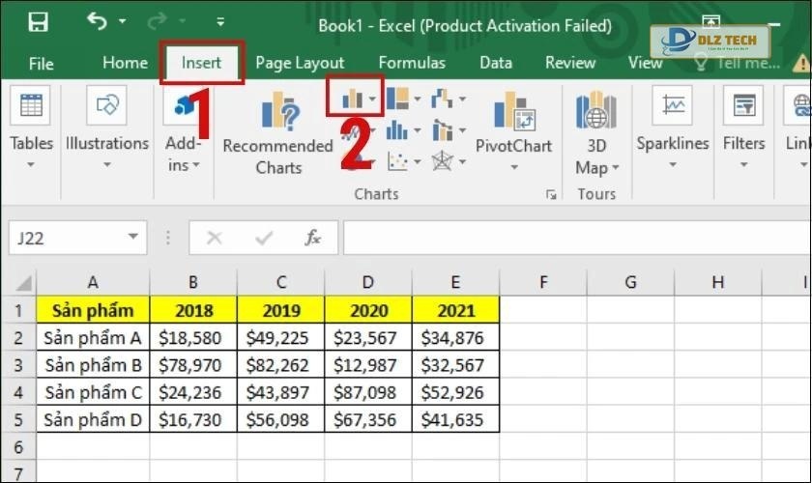Insert a column or bar chart

click(356, 99)
